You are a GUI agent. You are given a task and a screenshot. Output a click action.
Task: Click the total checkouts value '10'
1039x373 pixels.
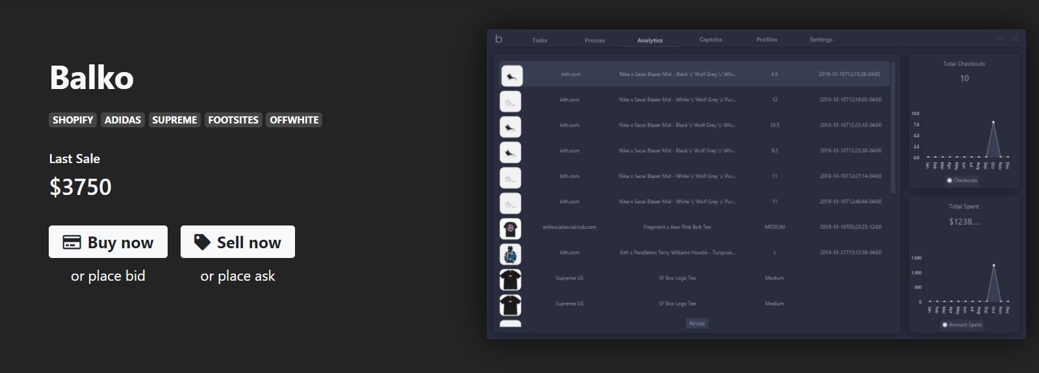click(964, 78)
